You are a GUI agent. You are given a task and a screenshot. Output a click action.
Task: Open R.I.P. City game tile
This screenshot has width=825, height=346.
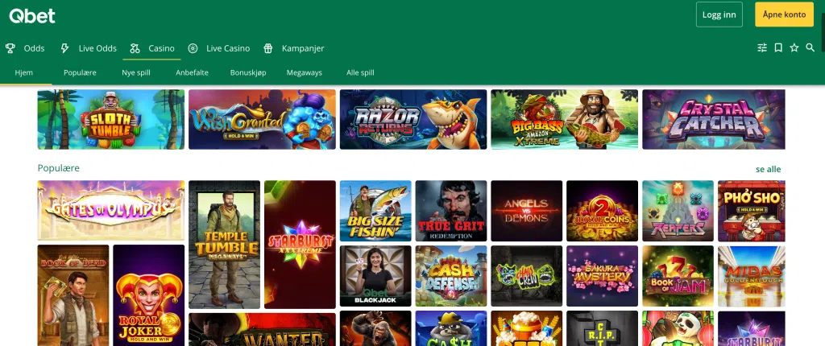click(602, 328)
